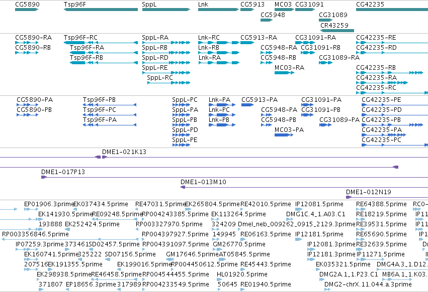This screenshot has width=428, height=292.
Task: Select protein CG31089-PA
Action: pos(325,125)
